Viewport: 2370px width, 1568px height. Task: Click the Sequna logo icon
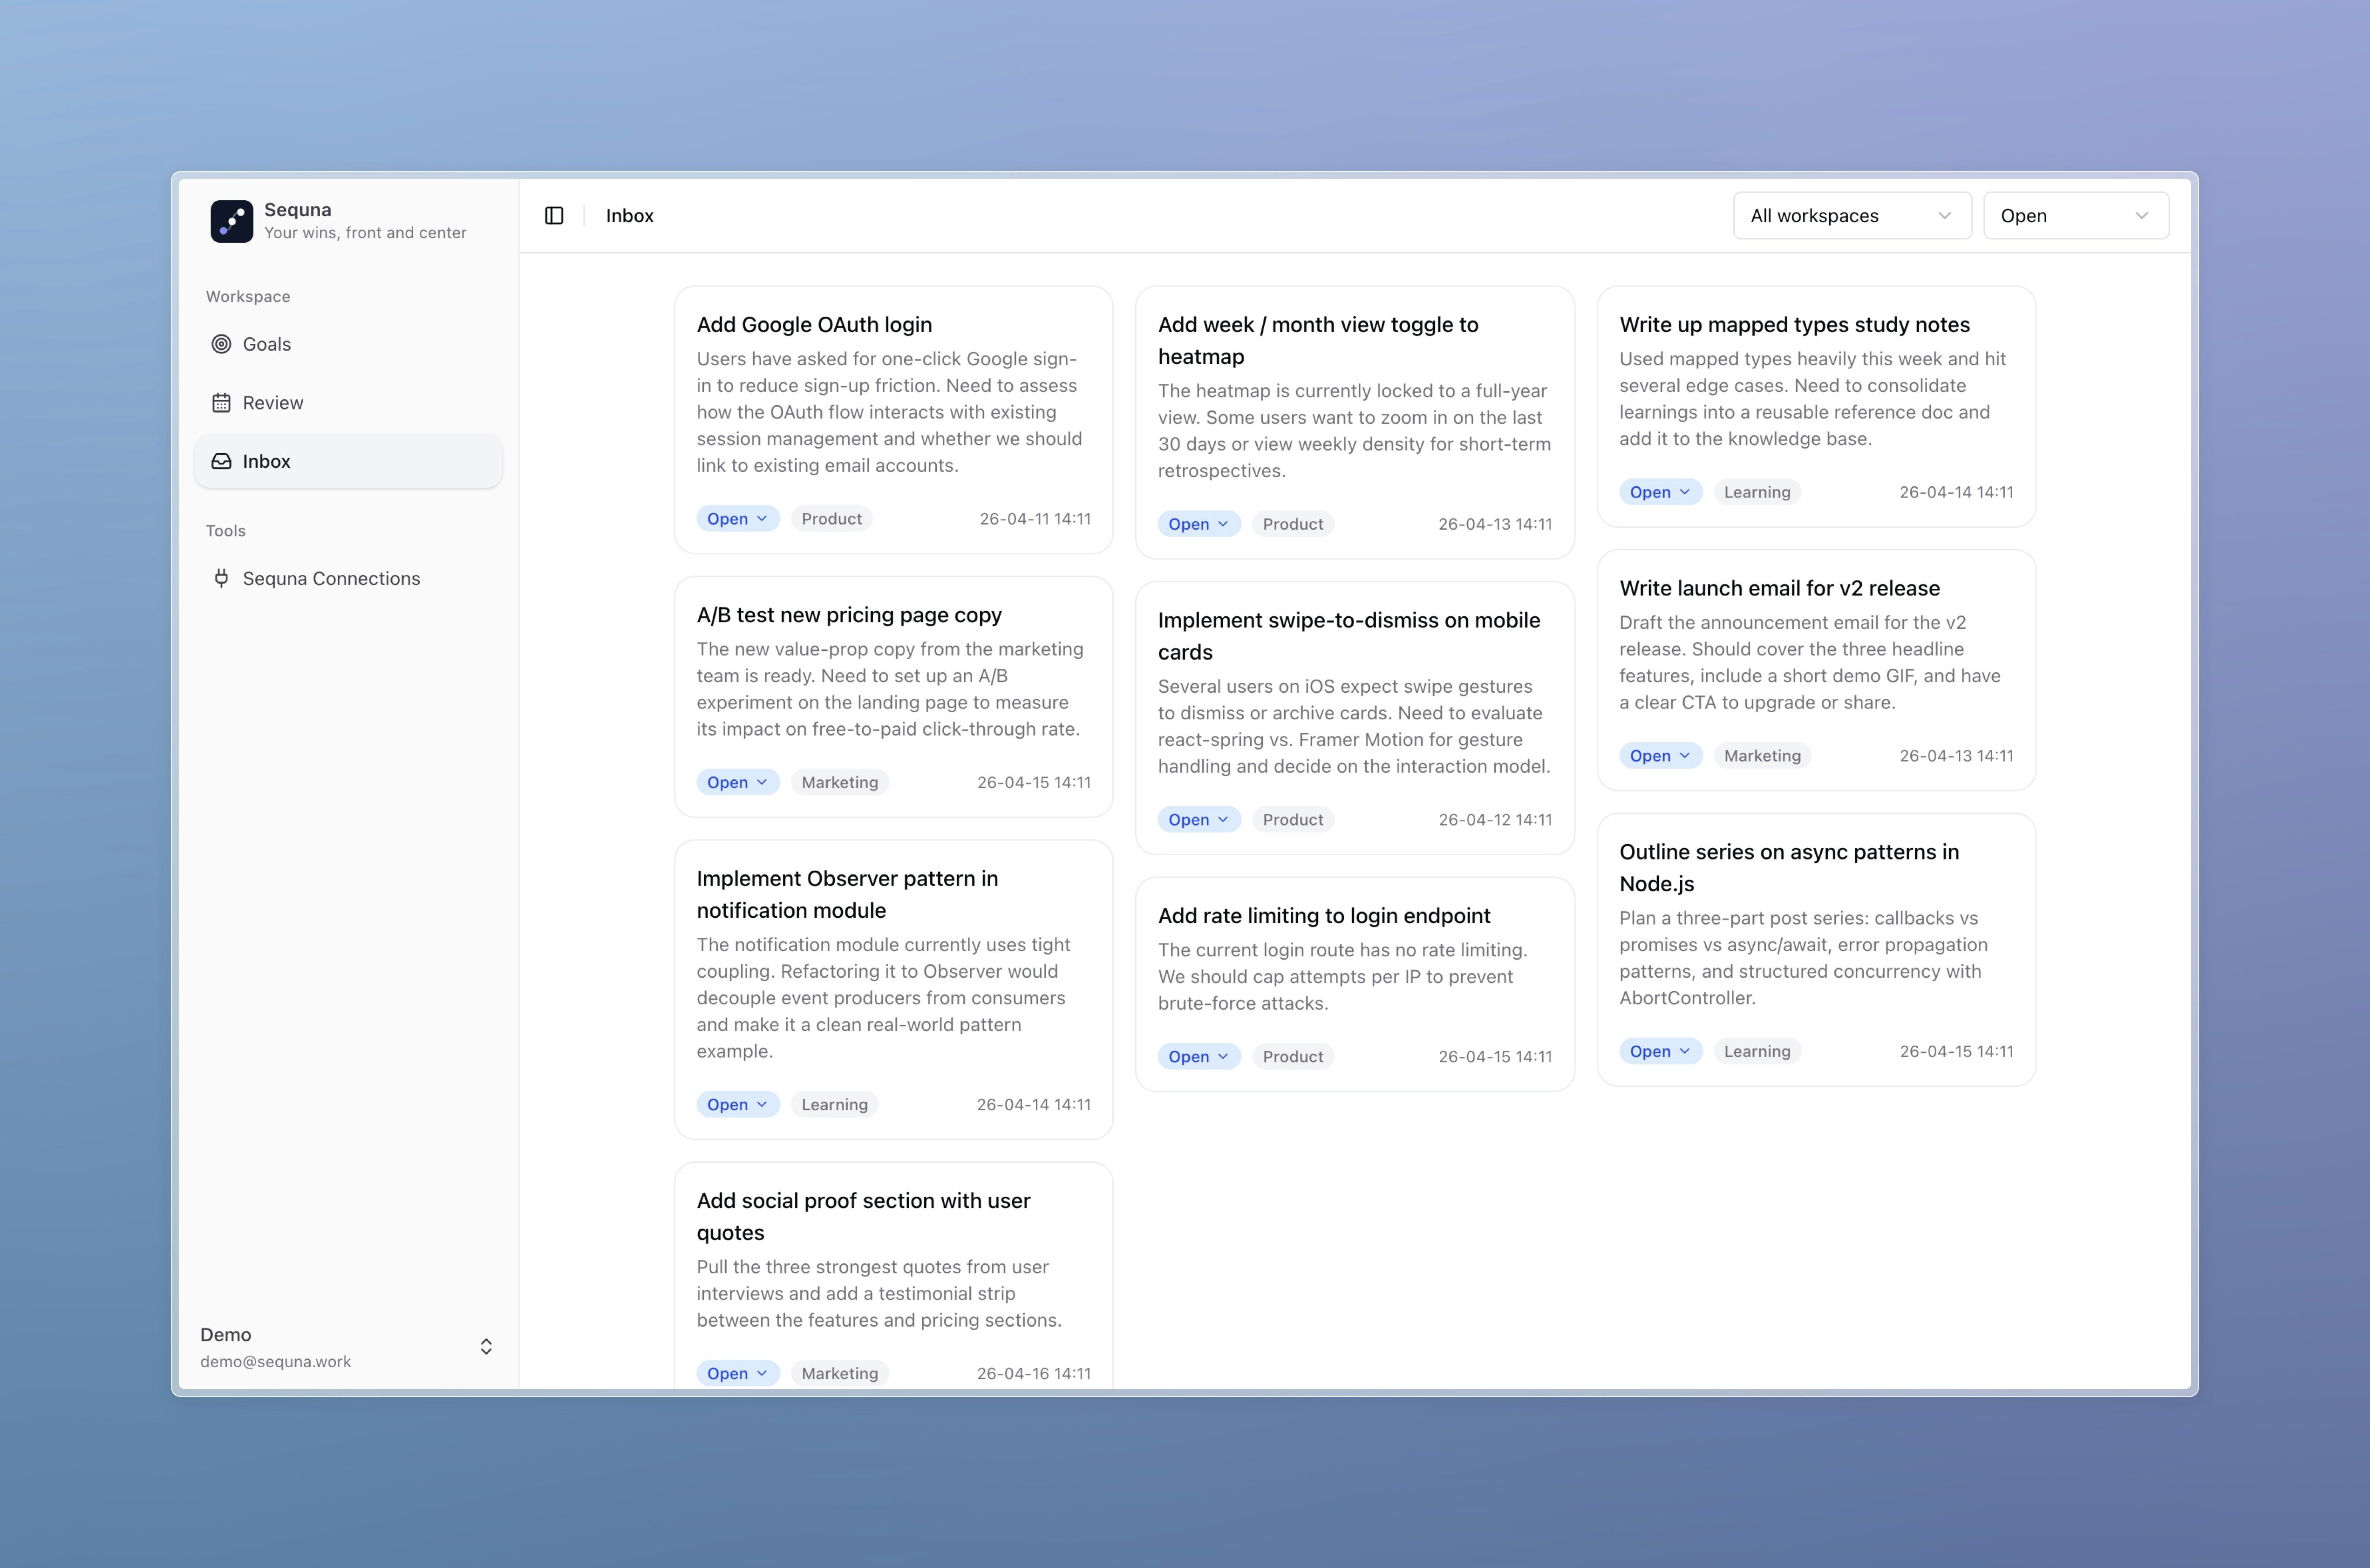pyautogui.click(x=231, y=221)
